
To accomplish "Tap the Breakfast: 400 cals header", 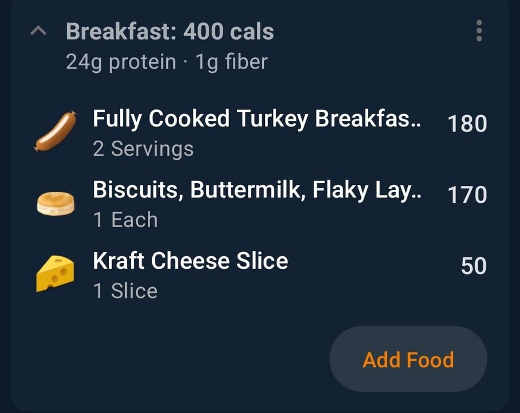I will (x=170, y=32).
